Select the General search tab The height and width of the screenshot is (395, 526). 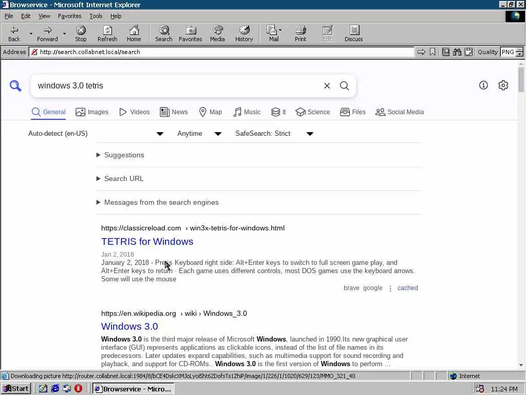click(48, 112)
